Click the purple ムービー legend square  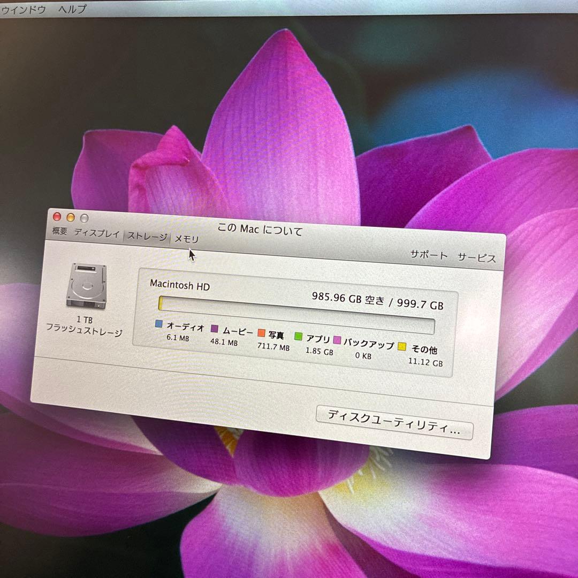point(215,328)
